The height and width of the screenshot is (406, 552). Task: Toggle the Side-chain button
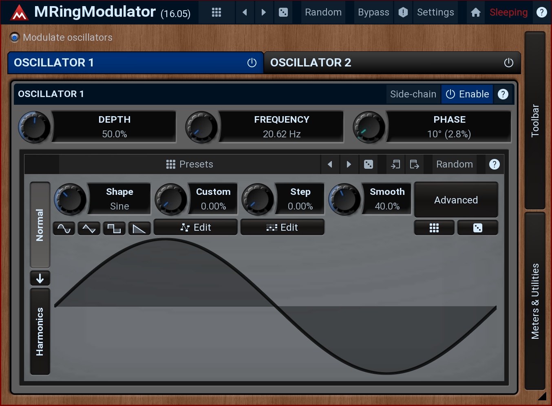(413, 94)
